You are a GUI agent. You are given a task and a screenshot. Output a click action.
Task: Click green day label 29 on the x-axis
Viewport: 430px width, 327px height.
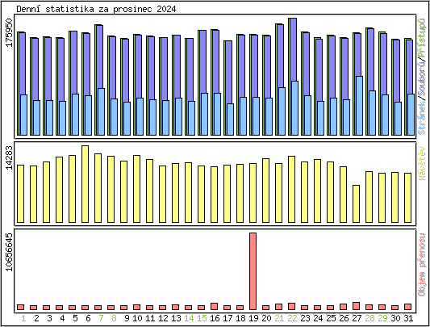(382, 318)
